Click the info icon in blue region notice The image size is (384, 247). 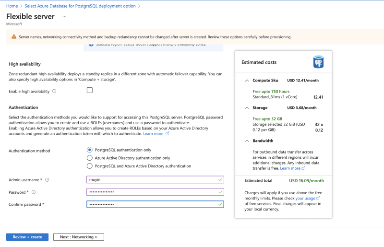click(91, 45)
